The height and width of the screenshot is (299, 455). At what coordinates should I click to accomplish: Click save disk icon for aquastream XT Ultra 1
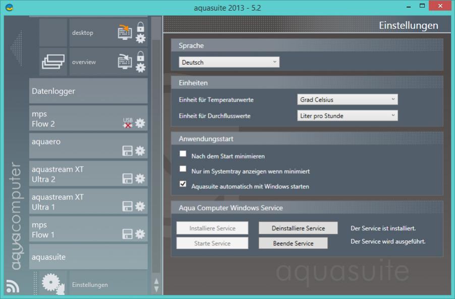pos(128,206)
